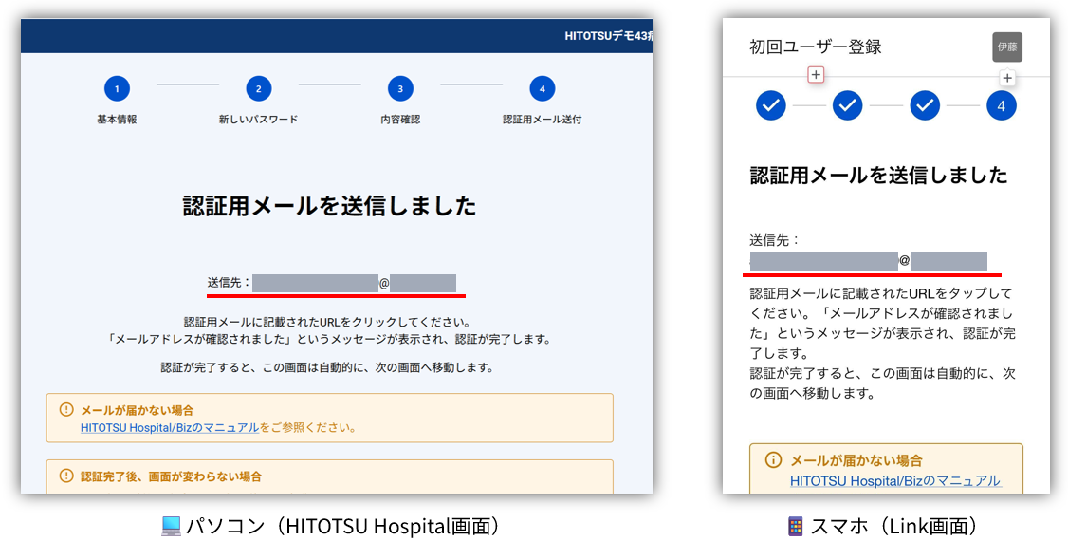Tap the first completed checkmark step on smartphone
The width and height of the screenshot is (1068, 560).
click(x=771, y=105)
